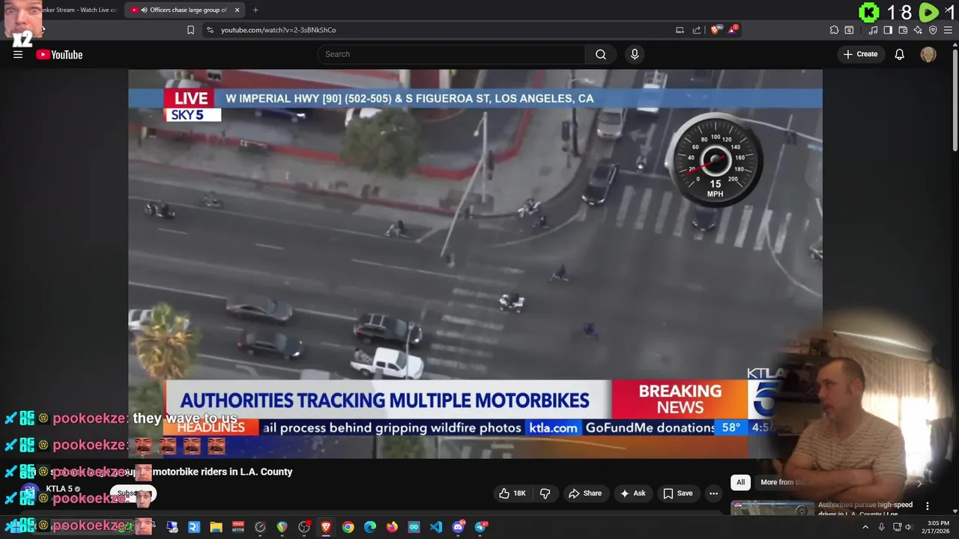Select the Officers chase large group tab
The height and width of the screenshot is (539, 959).
[x=185, y=10]
